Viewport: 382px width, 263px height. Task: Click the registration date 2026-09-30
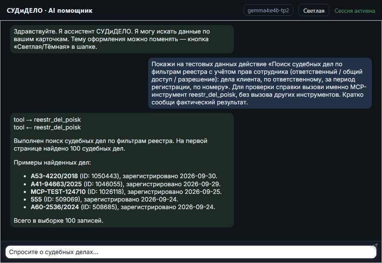pyautogui.click(x=197, y=176)
